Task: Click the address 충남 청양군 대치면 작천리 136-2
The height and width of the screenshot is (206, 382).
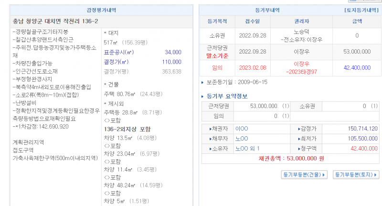Action: (x=55, y=22)
